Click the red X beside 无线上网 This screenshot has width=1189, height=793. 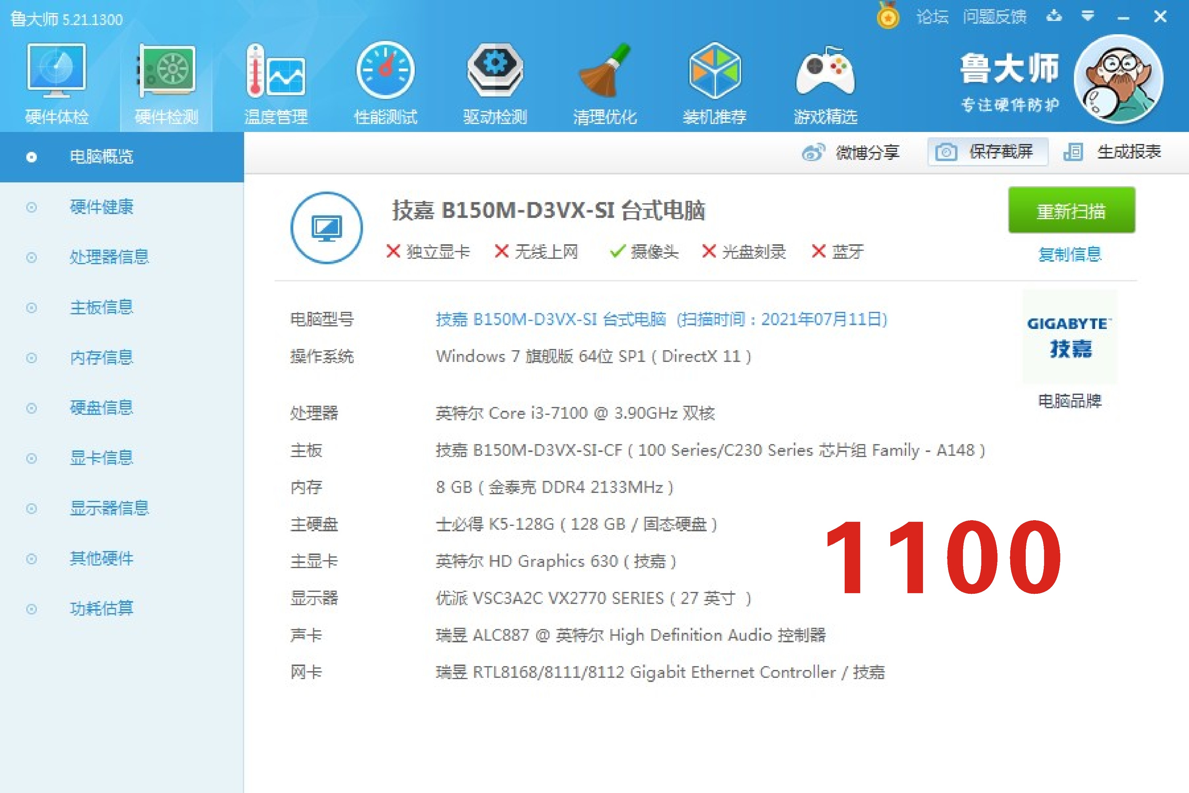502,251
